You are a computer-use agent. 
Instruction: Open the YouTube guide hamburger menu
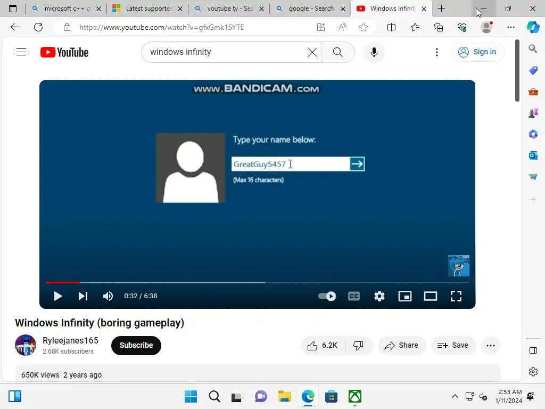pyautogui.click(x=21, y=52)
